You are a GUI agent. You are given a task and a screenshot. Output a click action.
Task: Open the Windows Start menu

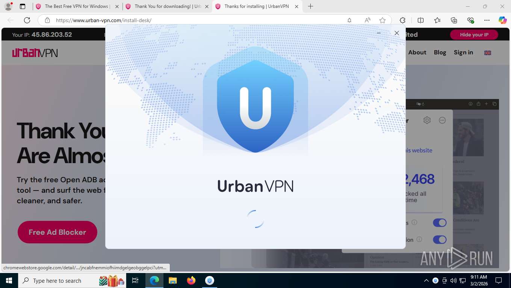(x=8, y=280)
